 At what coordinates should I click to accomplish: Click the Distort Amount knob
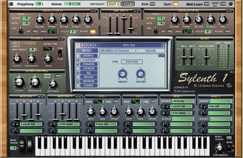tap(123, 74)
